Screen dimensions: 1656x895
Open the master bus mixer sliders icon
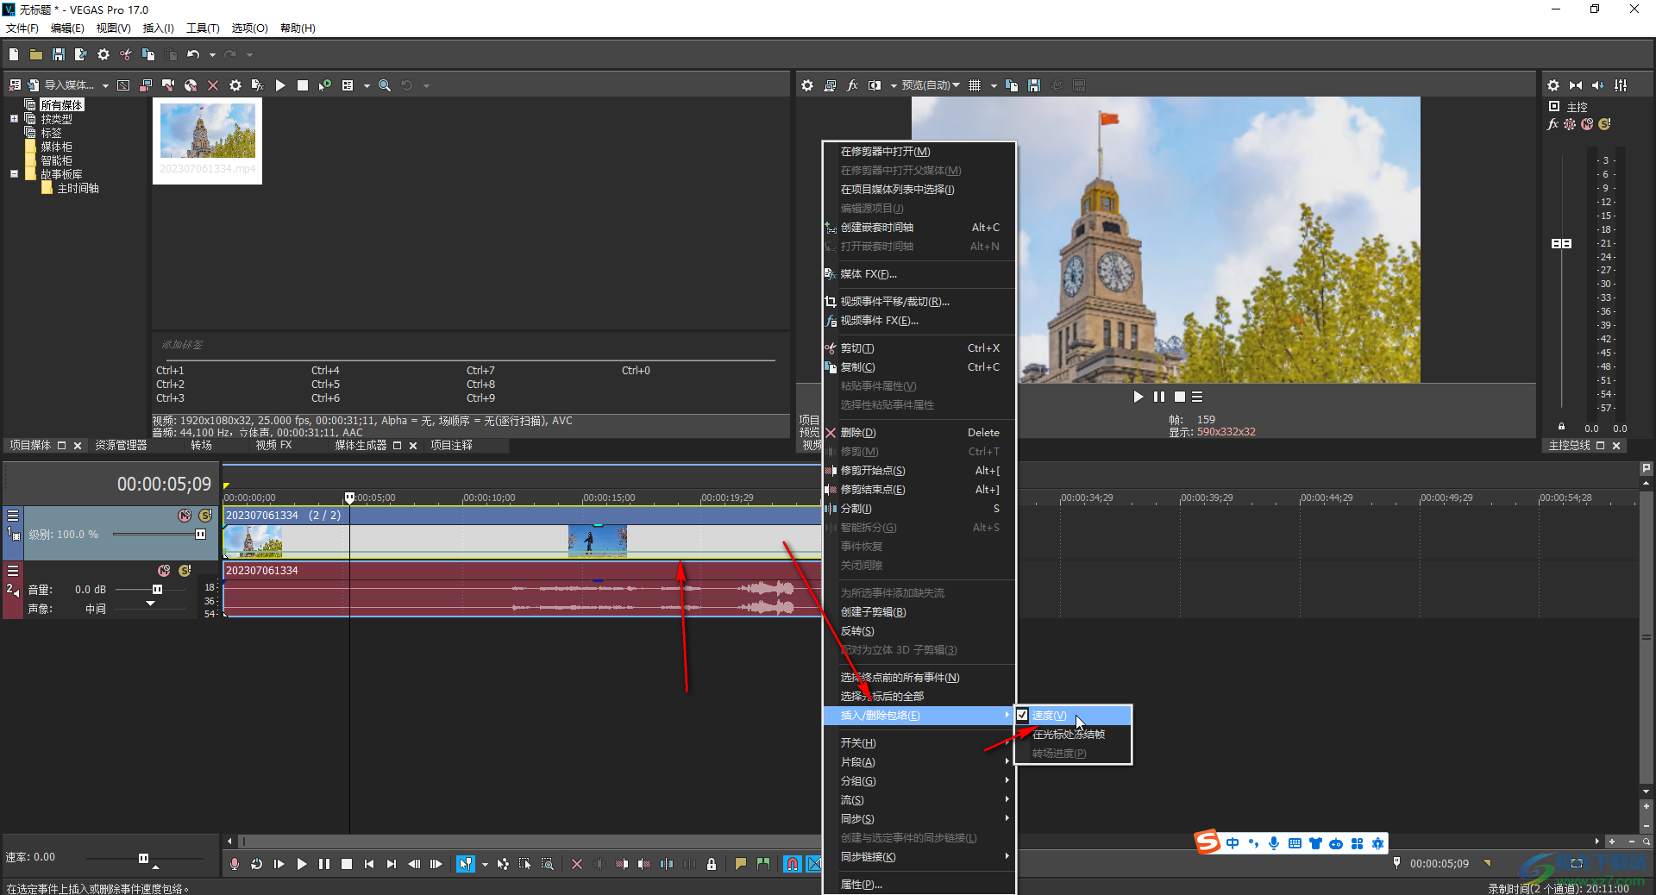pyautogui.click(x=1621, y=85)
